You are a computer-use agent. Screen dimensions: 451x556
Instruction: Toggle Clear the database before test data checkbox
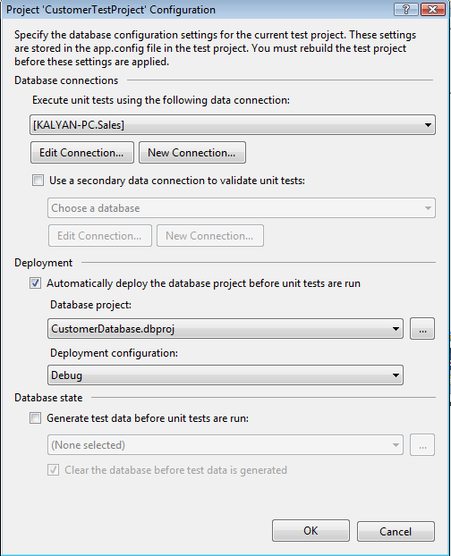53,470
